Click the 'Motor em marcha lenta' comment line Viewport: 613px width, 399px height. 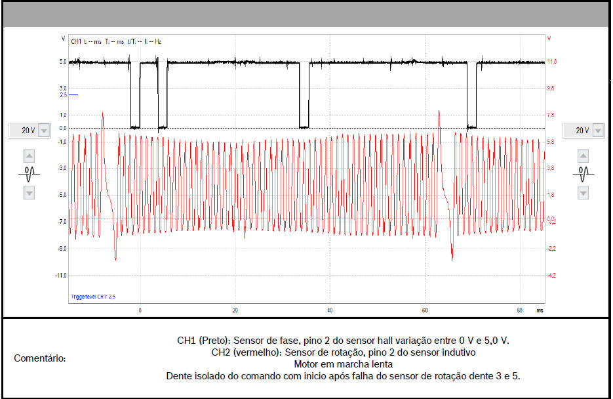tap(344, 364)
